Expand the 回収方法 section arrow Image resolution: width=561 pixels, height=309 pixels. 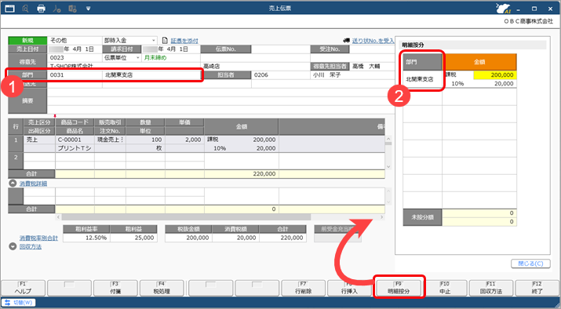point(13,246)
